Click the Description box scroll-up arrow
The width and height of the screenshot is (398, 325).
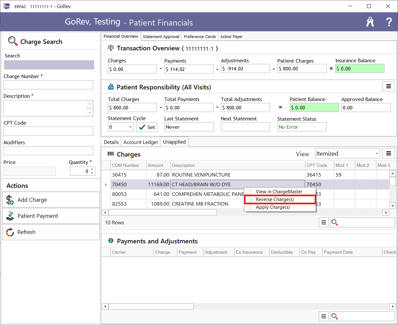pyautogui.click(x=90, y=104)
